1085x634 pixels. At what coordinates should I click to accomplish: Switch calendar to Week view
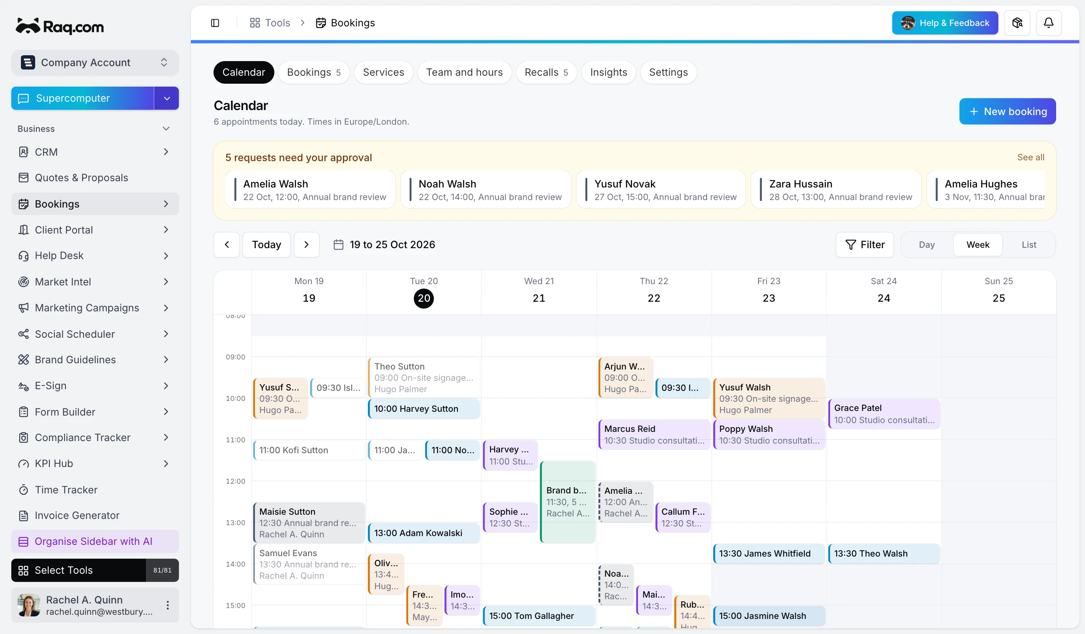pos(977,245)
